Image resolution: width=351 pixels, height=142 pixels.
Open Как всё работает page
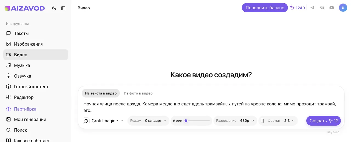[36, 140]
